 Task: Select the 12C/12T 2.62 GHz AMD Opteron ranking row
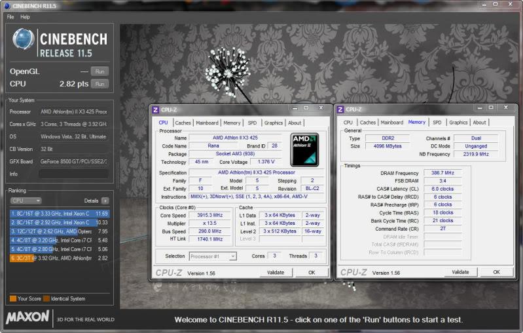60,231
